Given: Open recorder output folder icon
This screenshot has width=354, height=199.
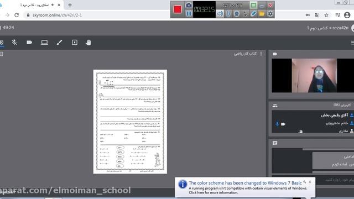Looking at the screenshot, I should point(262,14).
